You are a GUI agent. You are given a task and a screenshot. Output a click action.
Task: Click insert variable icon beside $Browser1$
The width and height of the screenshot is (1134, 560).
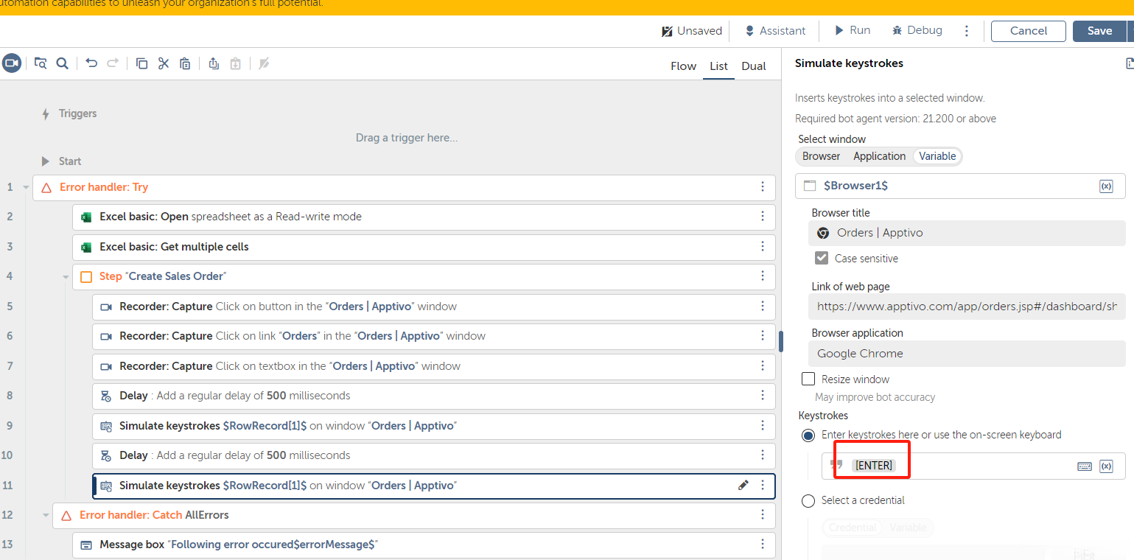tap(1106, 186)
